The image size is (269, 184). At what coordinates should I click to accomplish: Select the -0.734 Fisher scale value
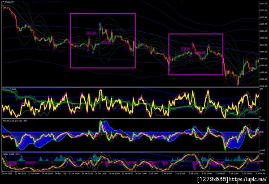point(262,170)
